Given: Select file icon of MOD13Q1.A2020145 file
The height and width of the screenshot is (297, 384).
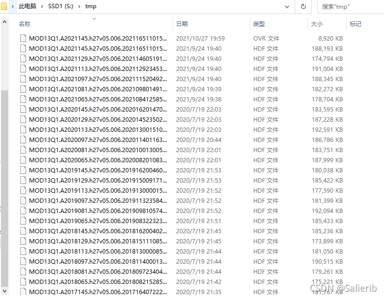Looking at the screenshot, I should point(23,109).
